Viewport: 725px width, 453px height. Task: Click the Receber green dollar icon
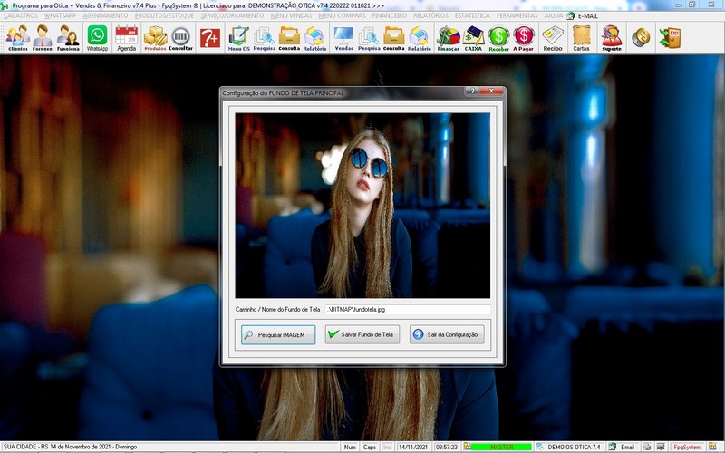pos(498,37)
